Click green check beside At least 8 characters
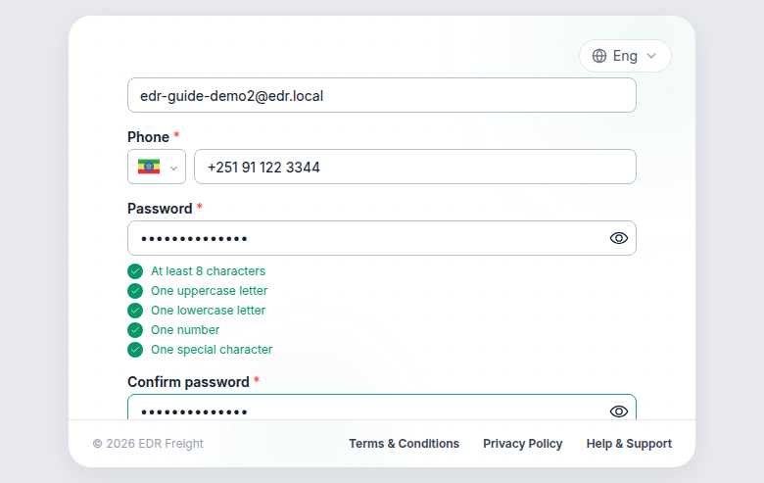Viewport: 764px width, 483px height. point(135,271)
